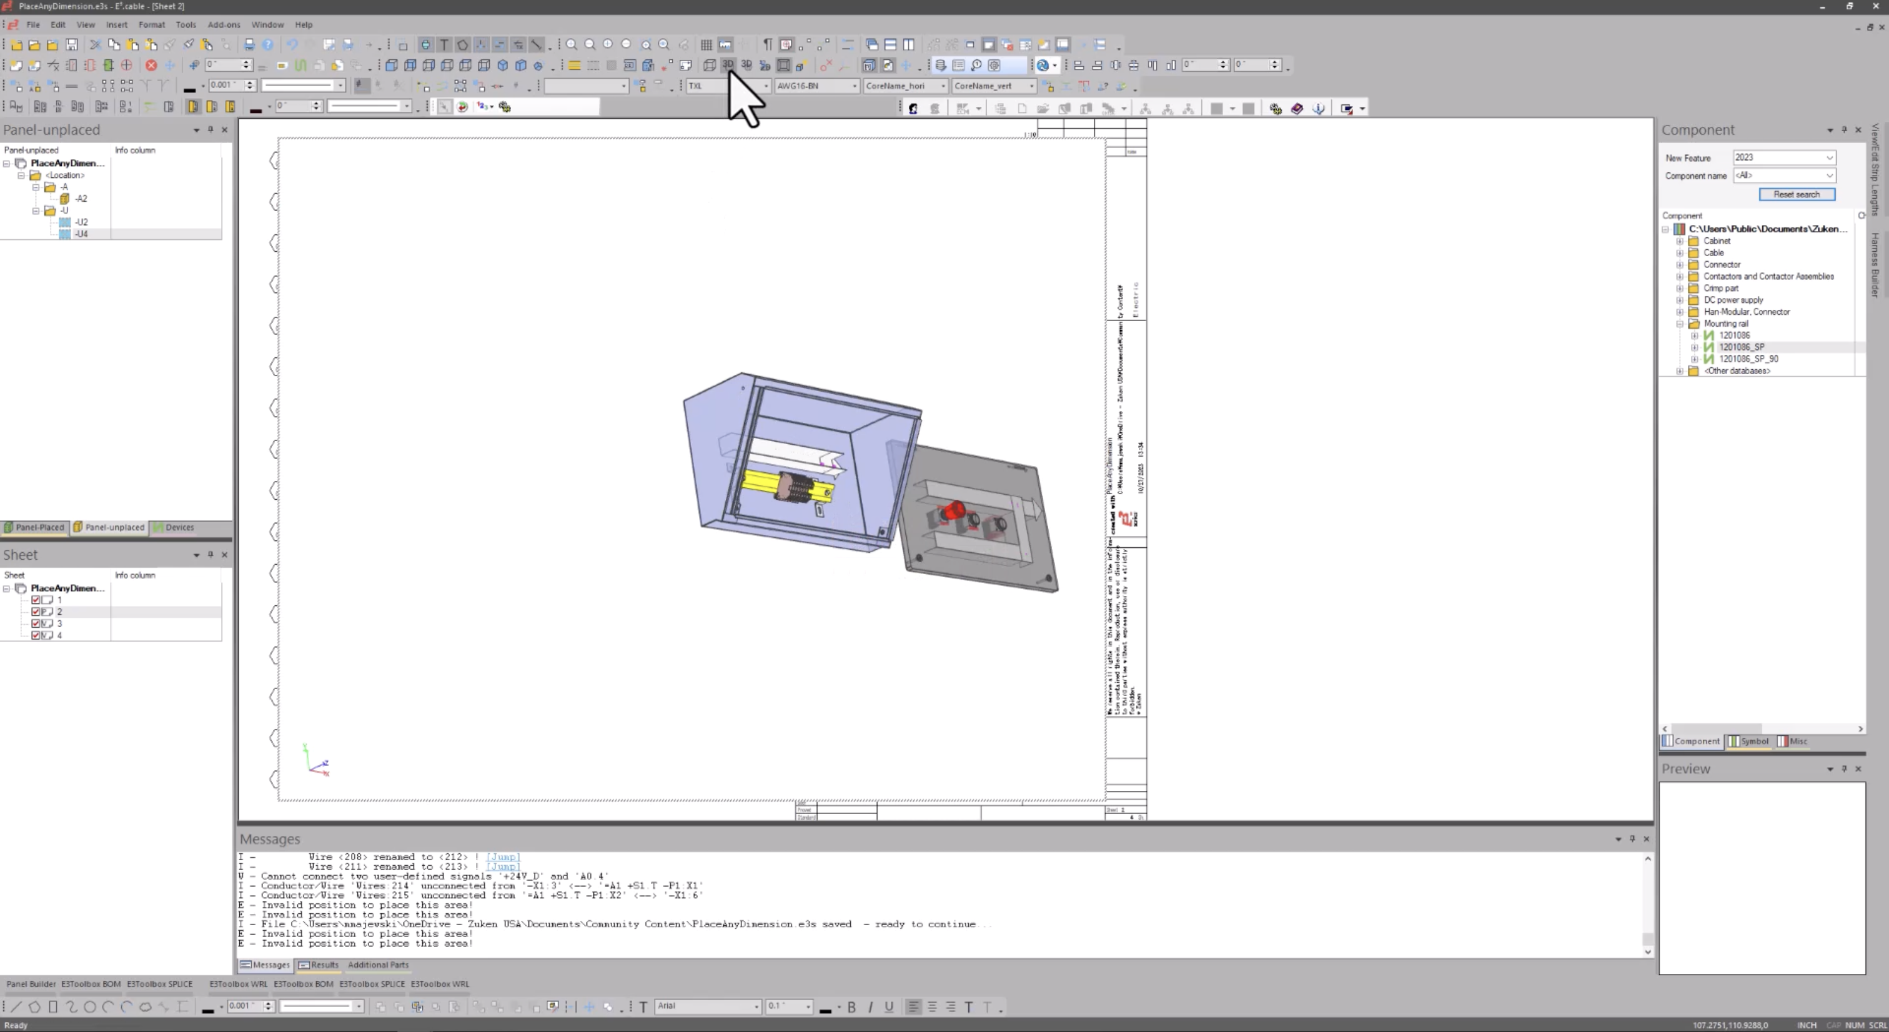Click the Reset search button

click(1796, 194)
